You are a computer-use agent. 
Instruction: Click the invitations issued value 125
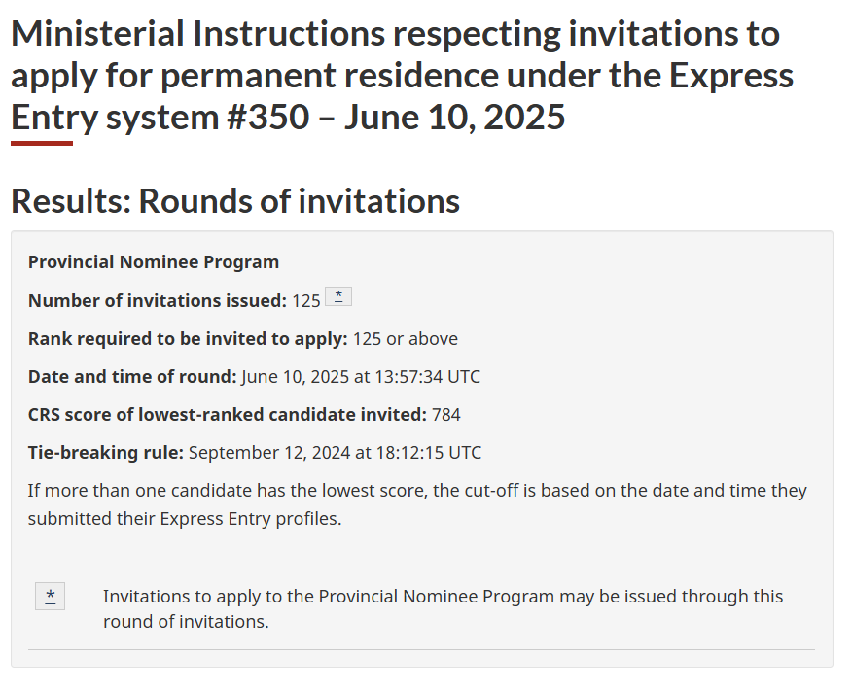click(306, 301)
